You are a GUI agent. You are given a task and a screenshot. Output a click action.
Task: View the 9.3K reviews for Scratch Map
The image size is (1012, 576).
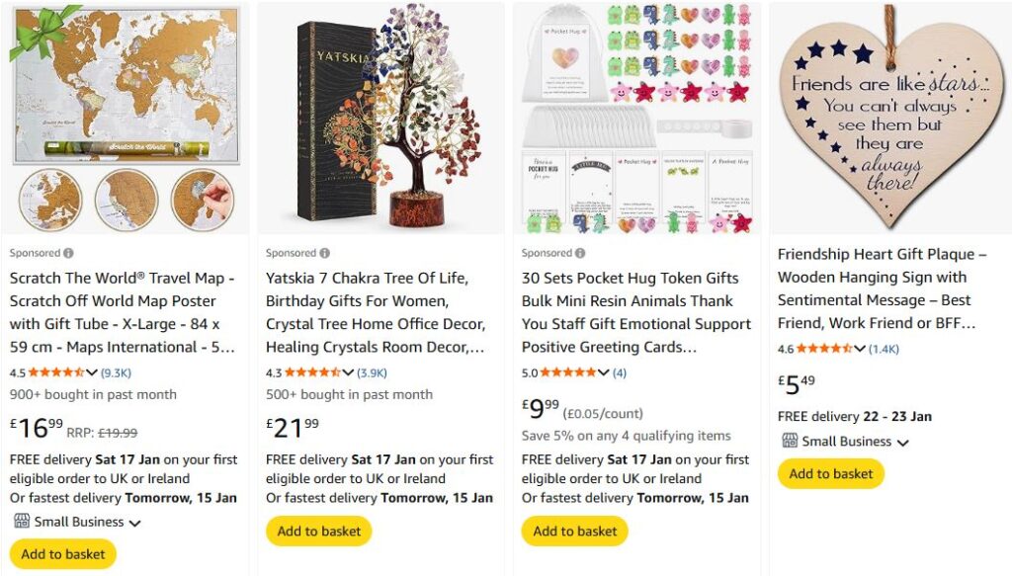point(116,372)
